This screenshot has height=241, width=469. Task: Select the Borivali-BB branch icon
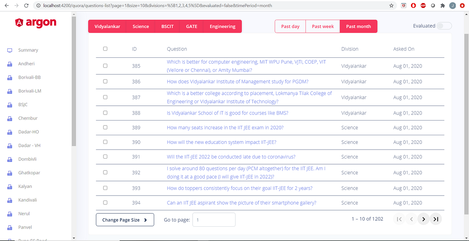9,77
